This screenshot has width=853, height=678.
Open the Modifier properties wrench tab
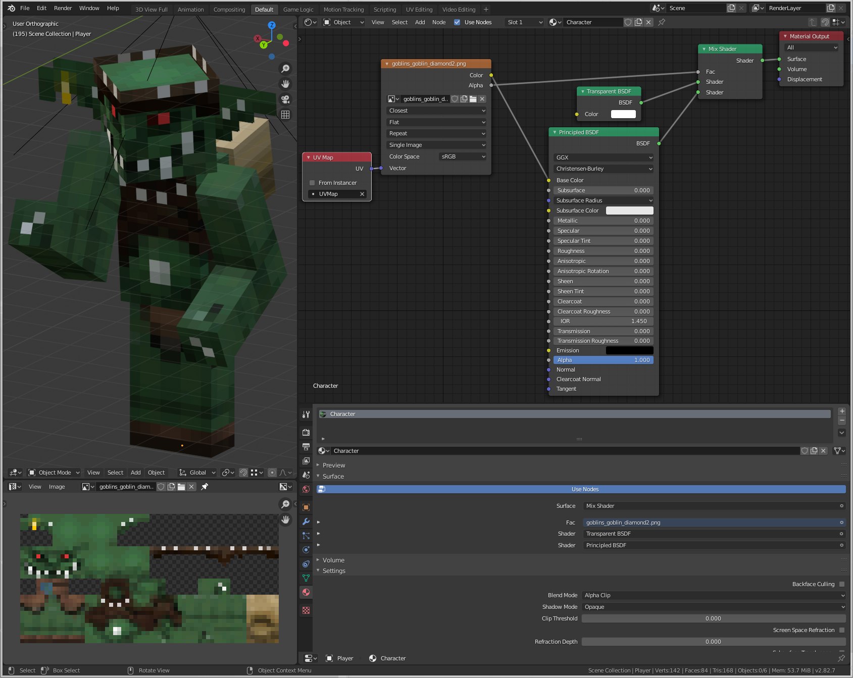click(x=306, y=521)
